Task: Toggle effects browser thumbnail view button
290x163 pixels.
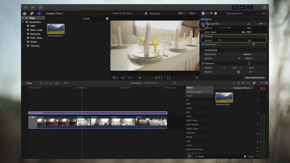Action: click(189, 156)
